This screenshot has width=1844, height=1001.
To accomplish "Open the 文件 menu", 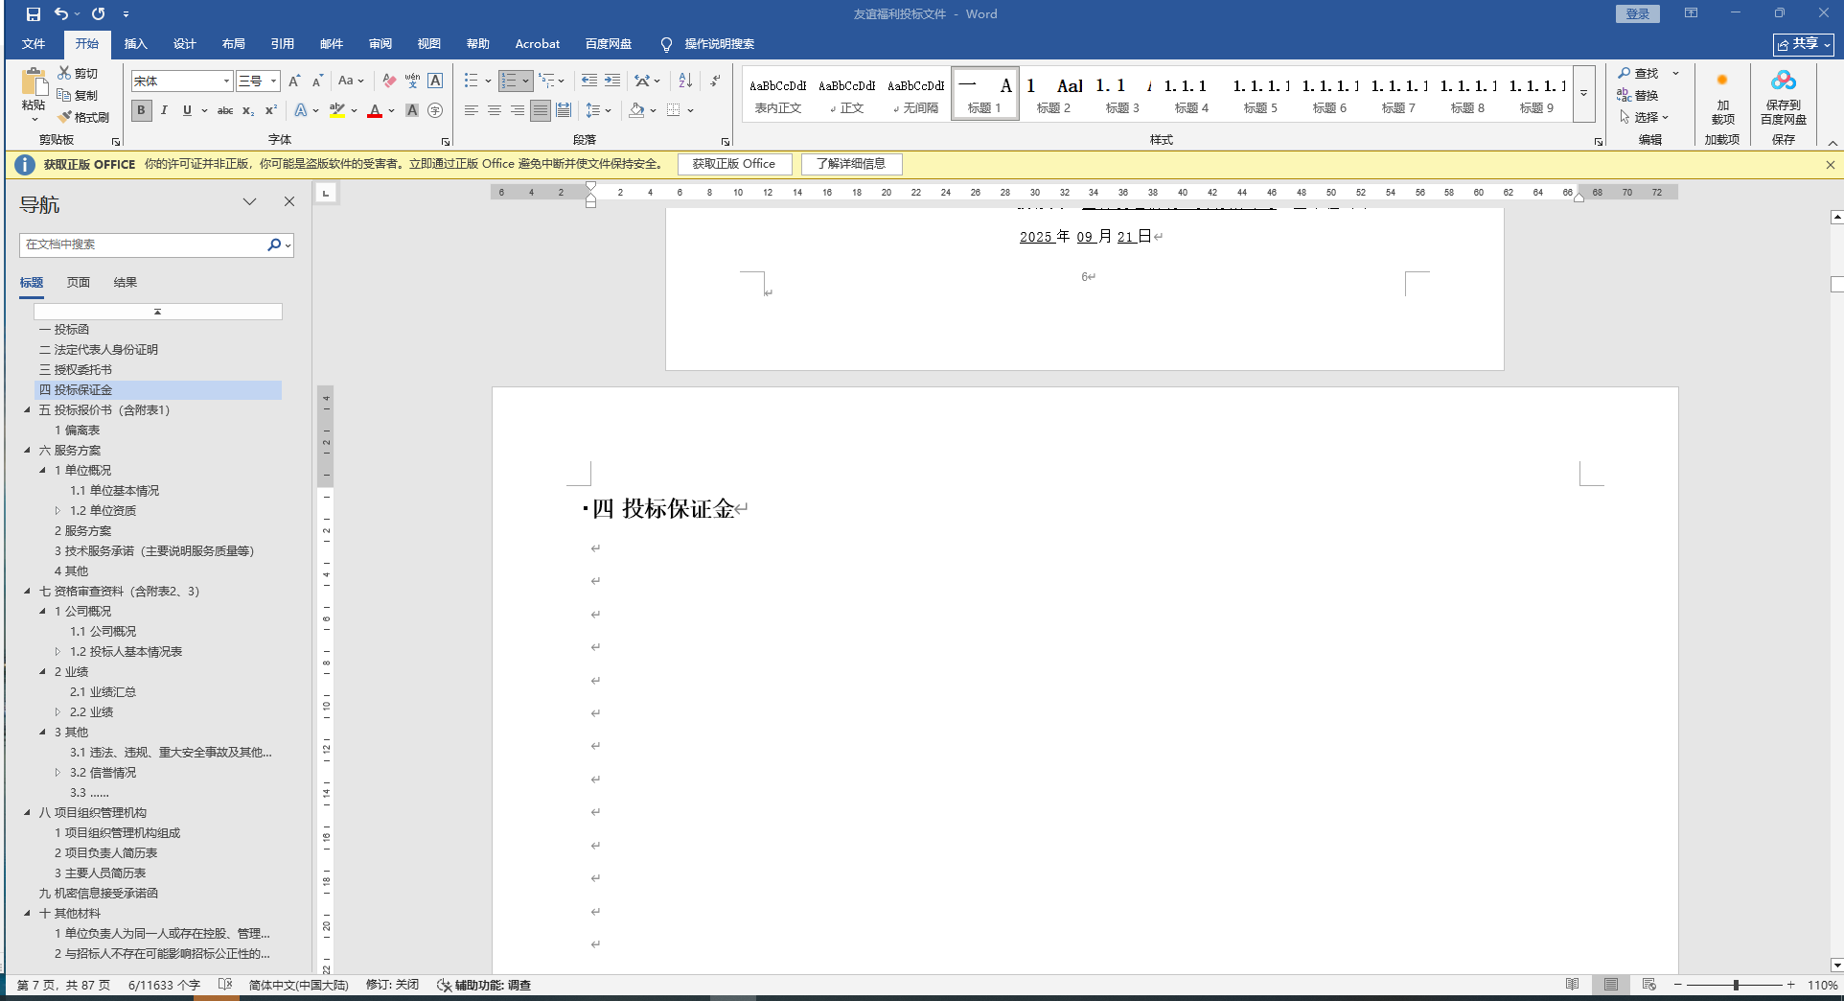I will [34, 44].
